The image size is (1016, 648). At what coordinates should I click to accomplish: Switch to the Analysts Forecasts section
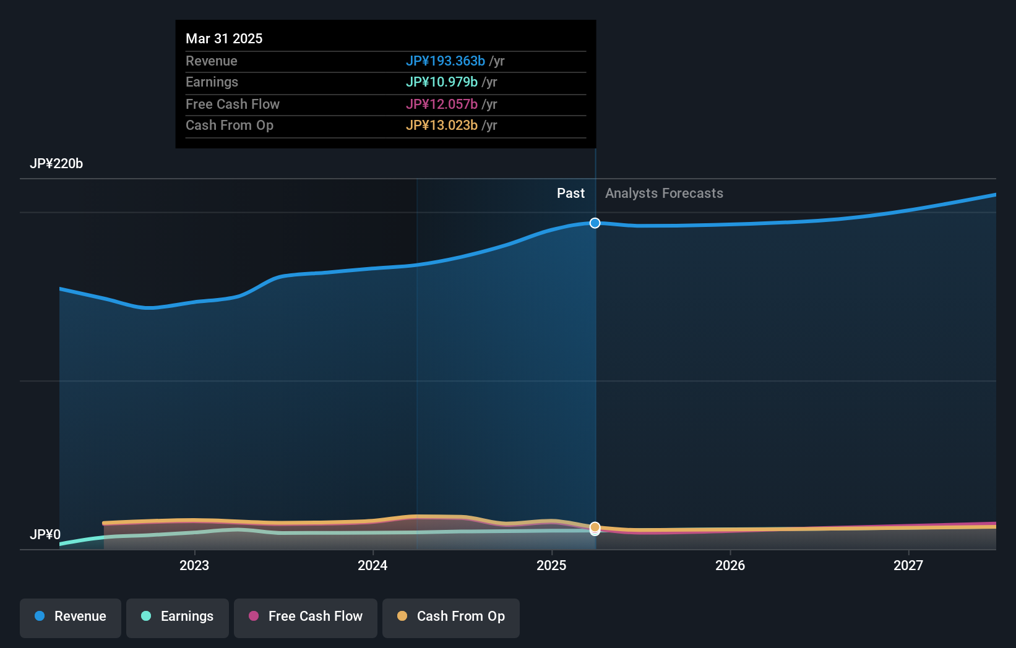point(664,193)
